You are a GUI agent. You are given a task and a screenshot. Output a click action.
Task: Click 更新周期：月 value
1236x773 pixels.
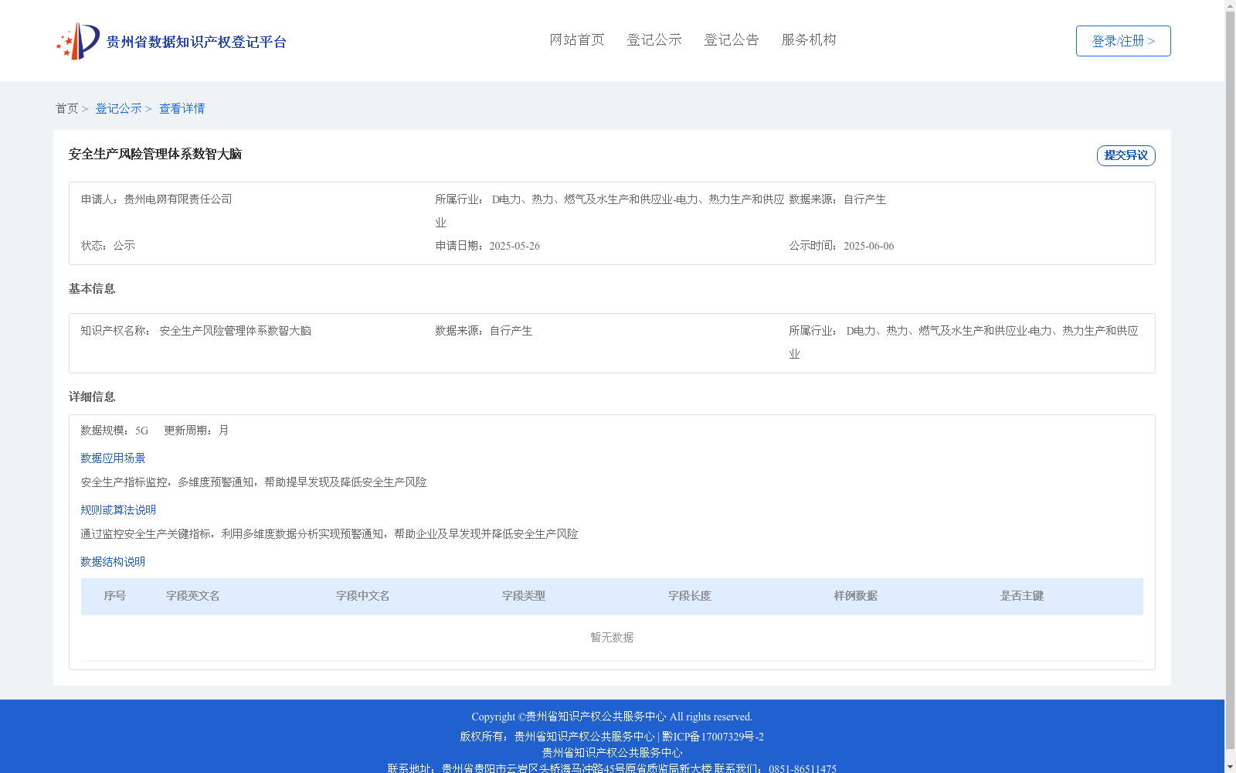click(196, 431)
